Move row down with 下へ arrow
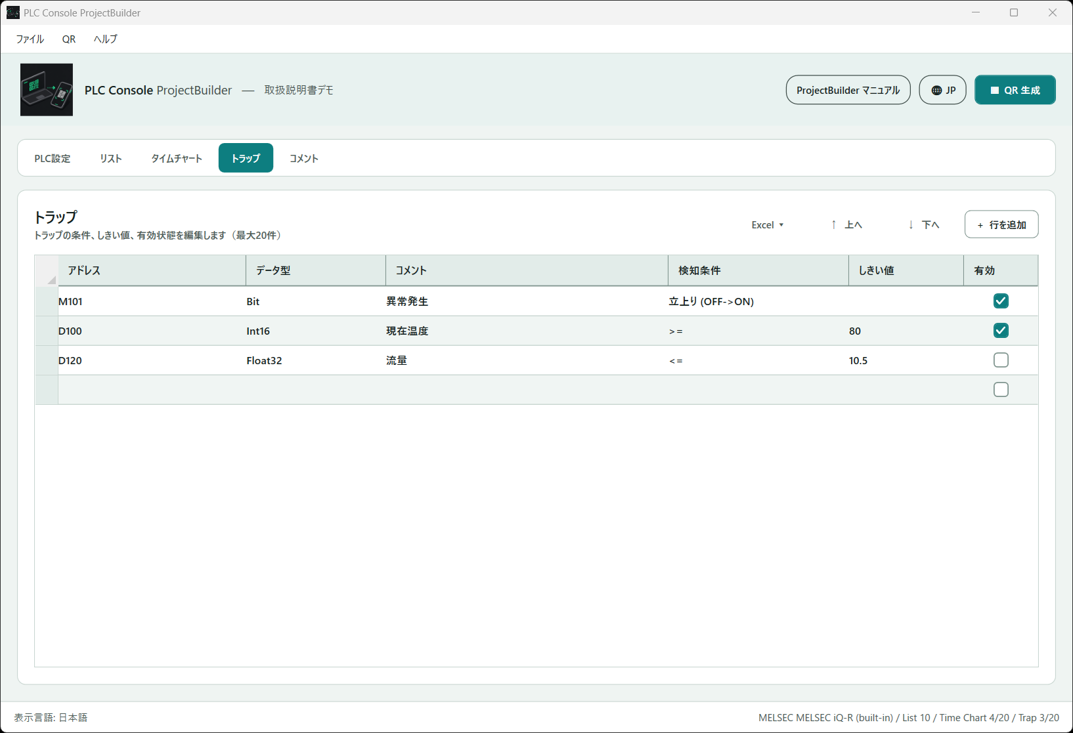1073x733 pixels. pos(924,224)
